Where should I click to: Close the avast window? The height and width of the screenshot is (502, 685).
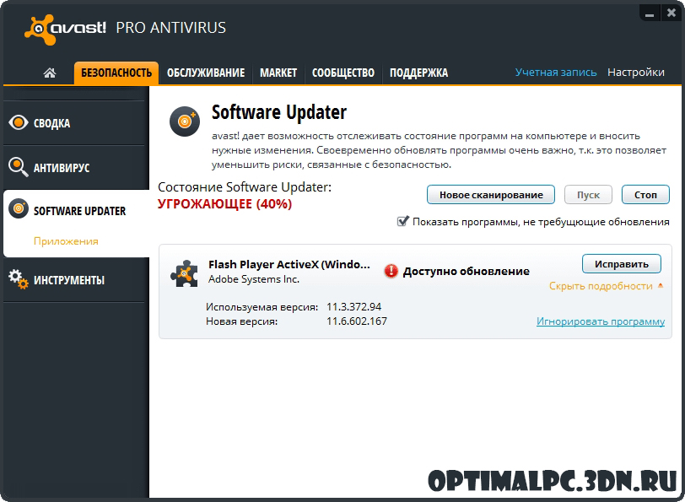tap(672, 13)
